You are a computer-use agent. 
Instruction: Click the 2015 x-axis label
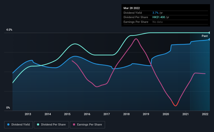pyautogui.click(x=67, y=114)
